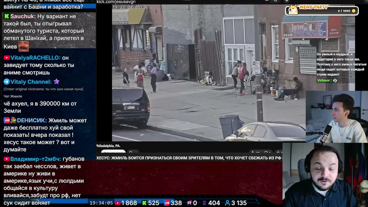The height and width of the screenshot is (207, 368).
Task: Click the scrolling ХЕСУС news ticker
Action: (x=189, y=158)
